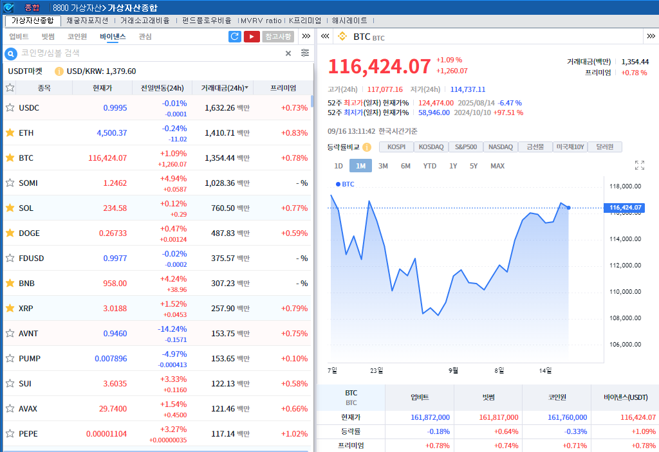
Task: Open the MVRV ratio tab
Action: (261, 20)
